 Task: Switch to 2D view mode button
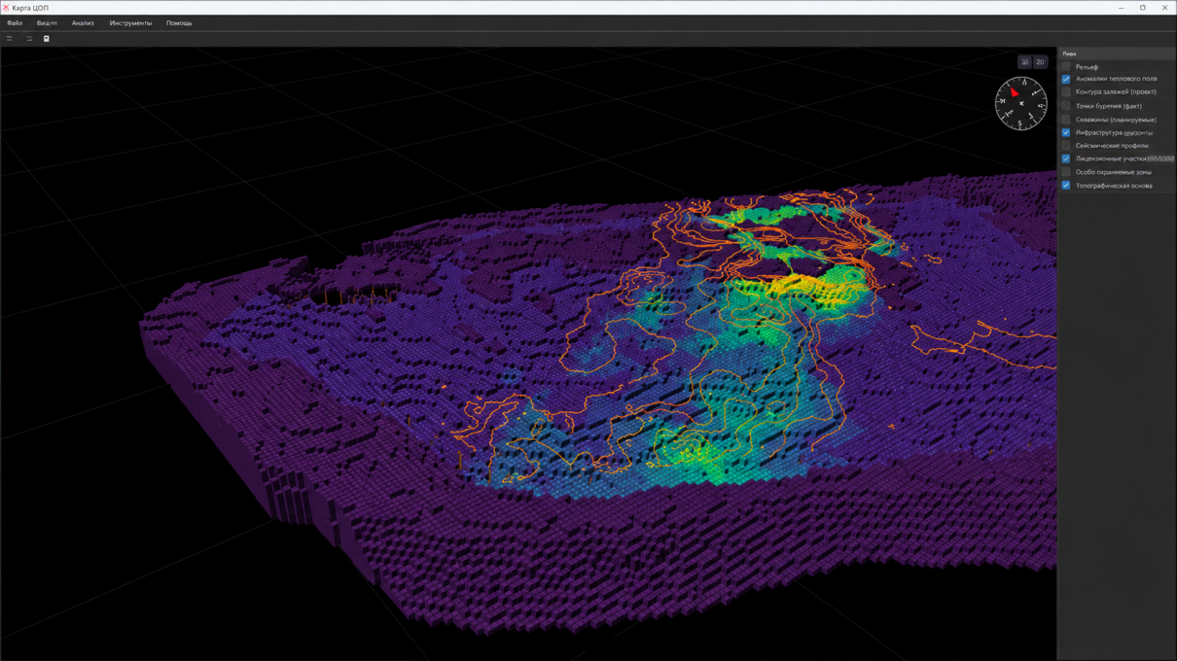(x=1040, y=62)
